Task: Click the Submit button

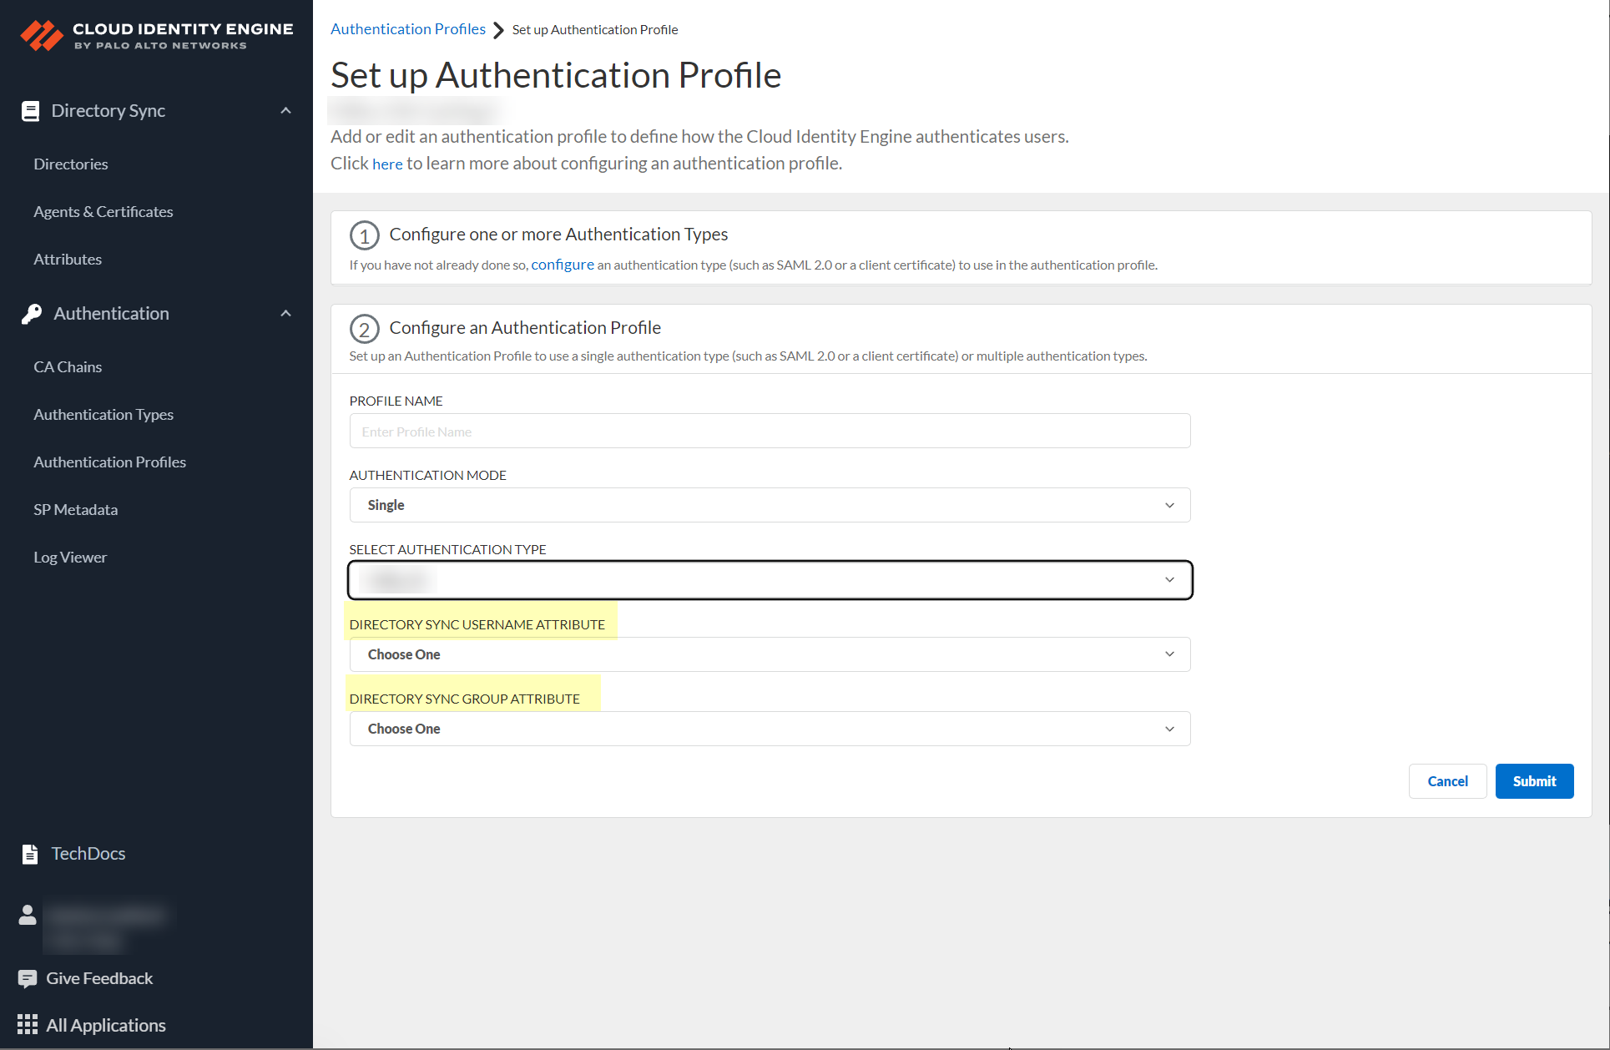Action: pos(1534,780)
